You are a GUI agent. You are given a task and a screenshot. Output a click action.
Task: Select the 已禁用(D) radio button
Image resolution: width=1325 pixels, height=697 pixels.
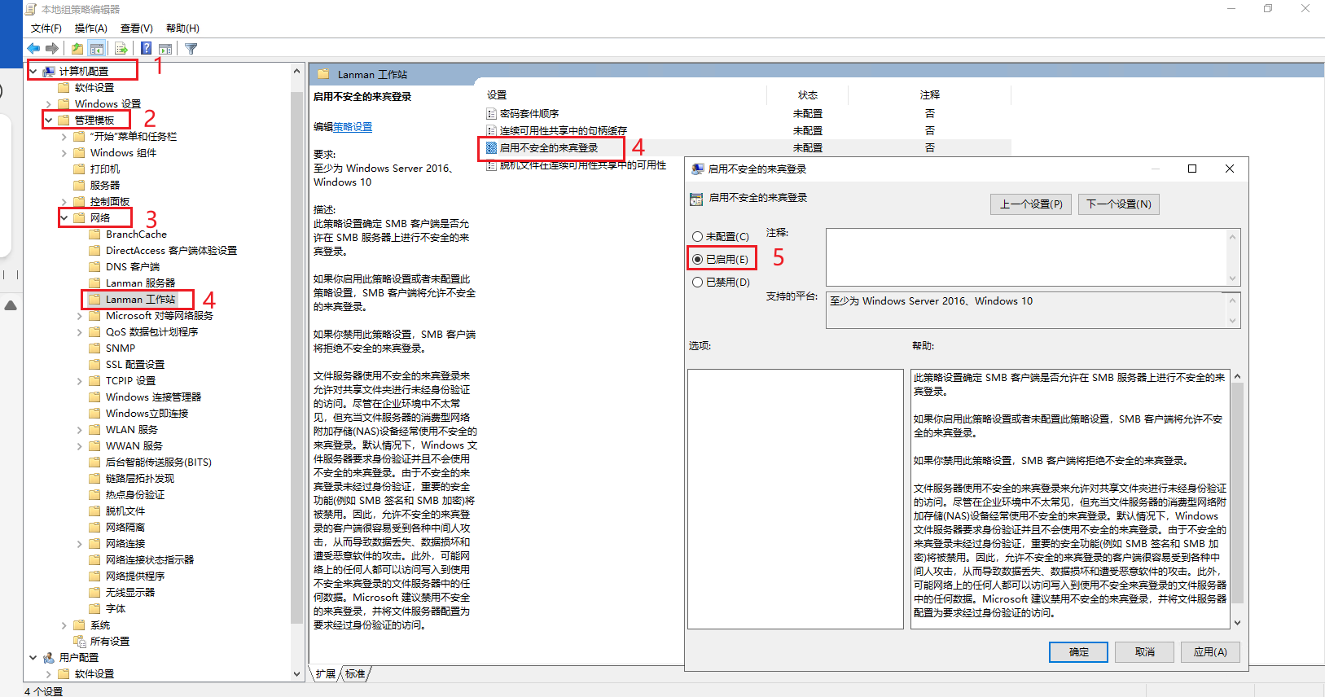pyautogui.click(x=698, y=283)
